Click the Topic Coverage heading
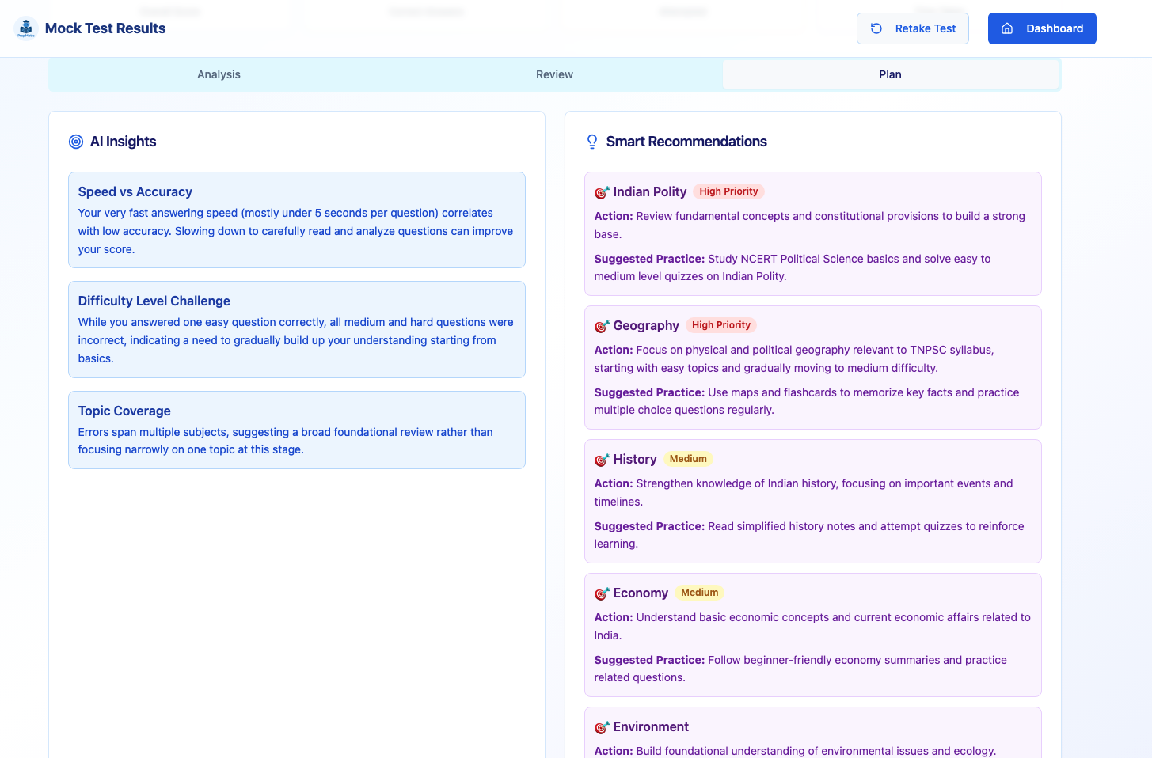This screenshot has height=758, width=1152. coord(124,411)
